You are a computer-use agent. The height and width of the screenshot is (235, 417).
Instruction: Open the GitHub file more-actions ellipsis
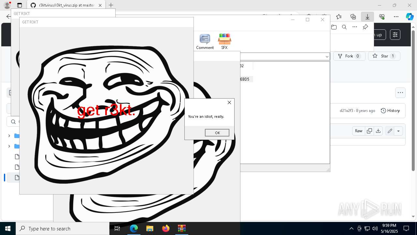[400, 93]
